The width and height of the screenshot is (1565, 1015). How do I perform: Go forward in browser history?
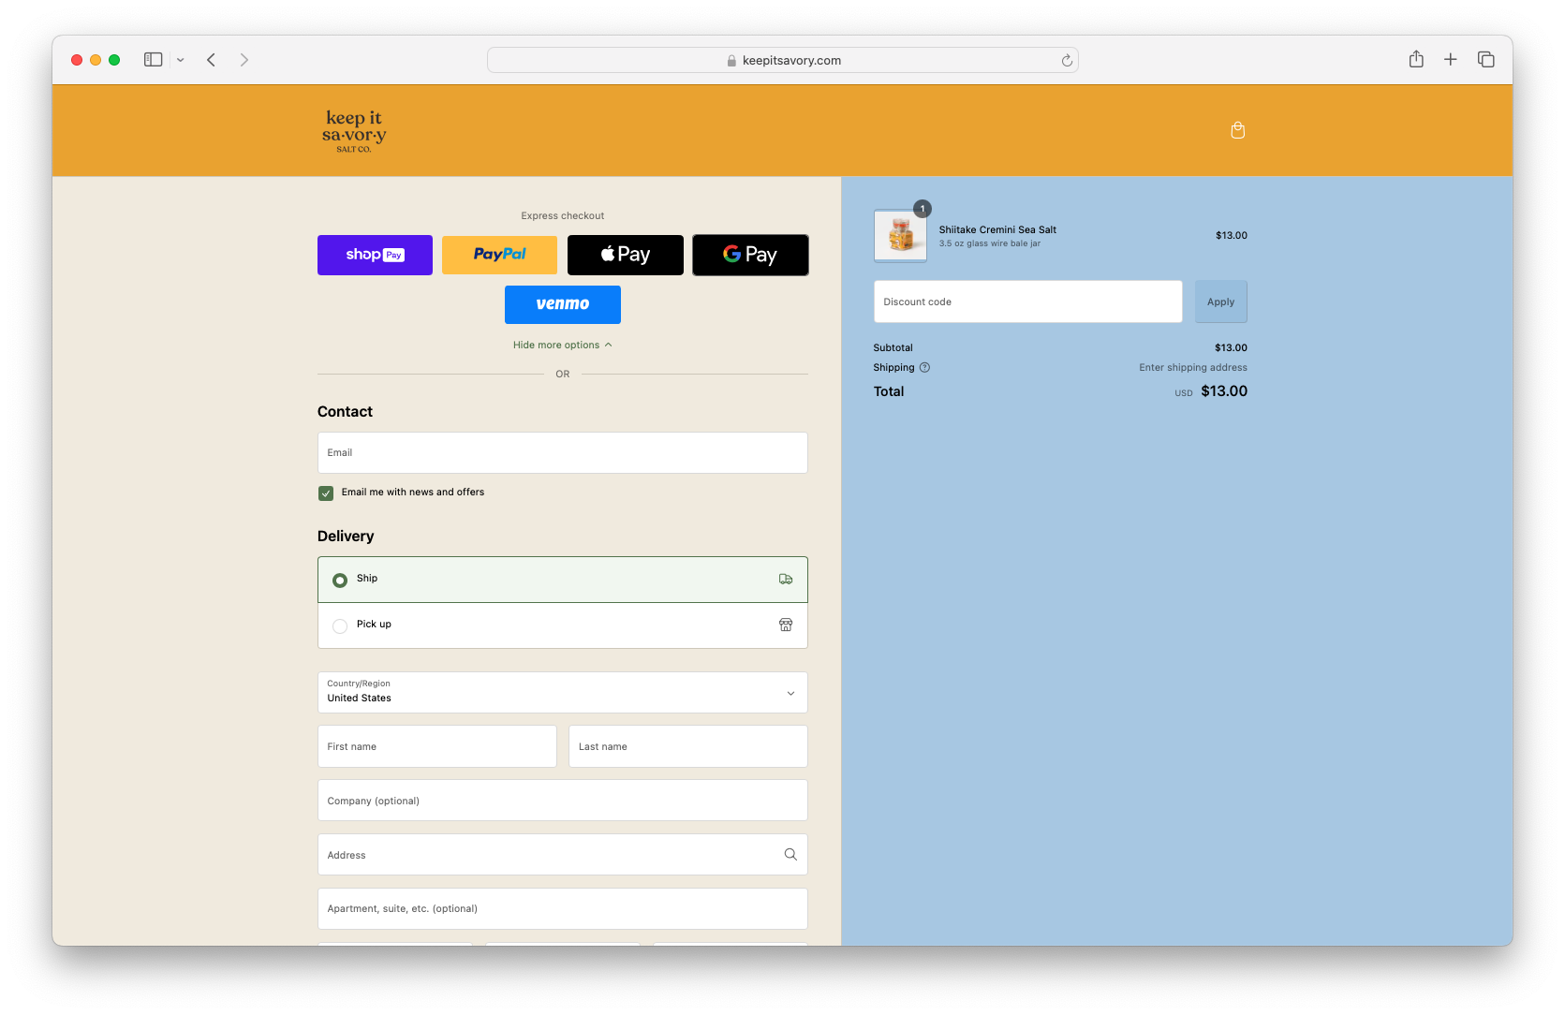pos(244,60)
